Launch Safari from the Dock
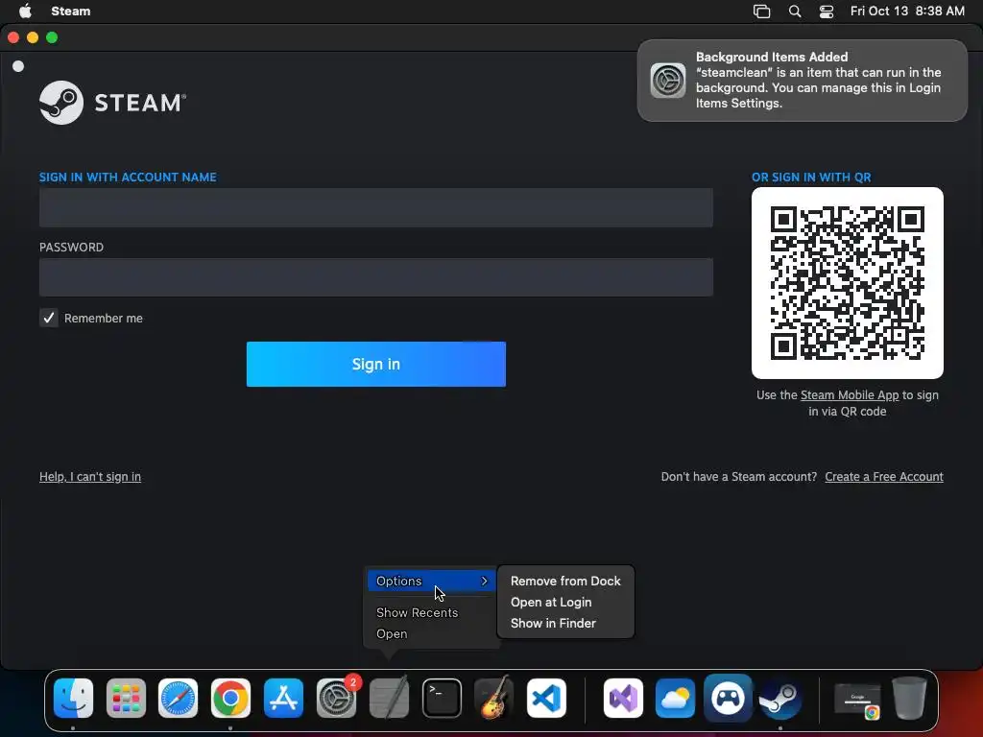983x737 pixels. [178, 698]
